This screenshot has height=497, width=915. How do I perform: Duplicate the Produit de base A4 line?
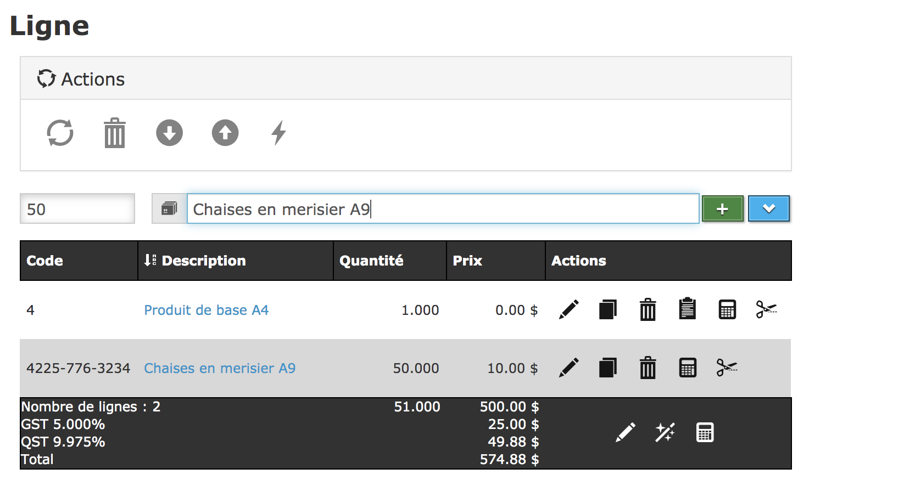pos(608,310)
